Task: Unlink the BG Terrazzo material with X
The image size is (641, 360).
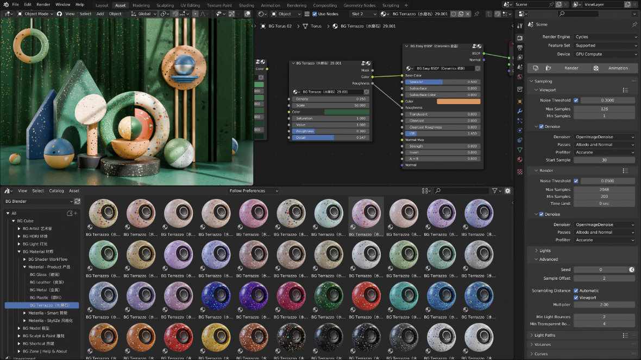Action: tap(468, 14)
